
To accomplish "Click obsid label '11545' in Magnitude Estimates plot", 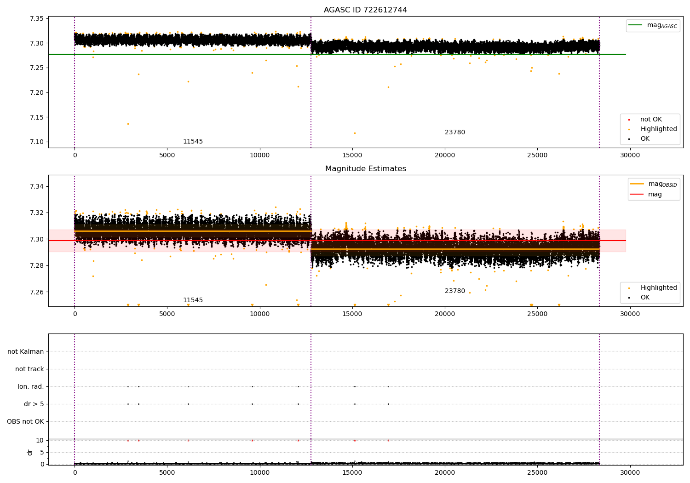I will pyautogui.click(x=193, y=300).
